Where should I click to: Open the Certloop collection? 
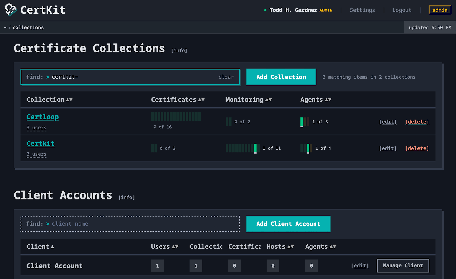43,117
